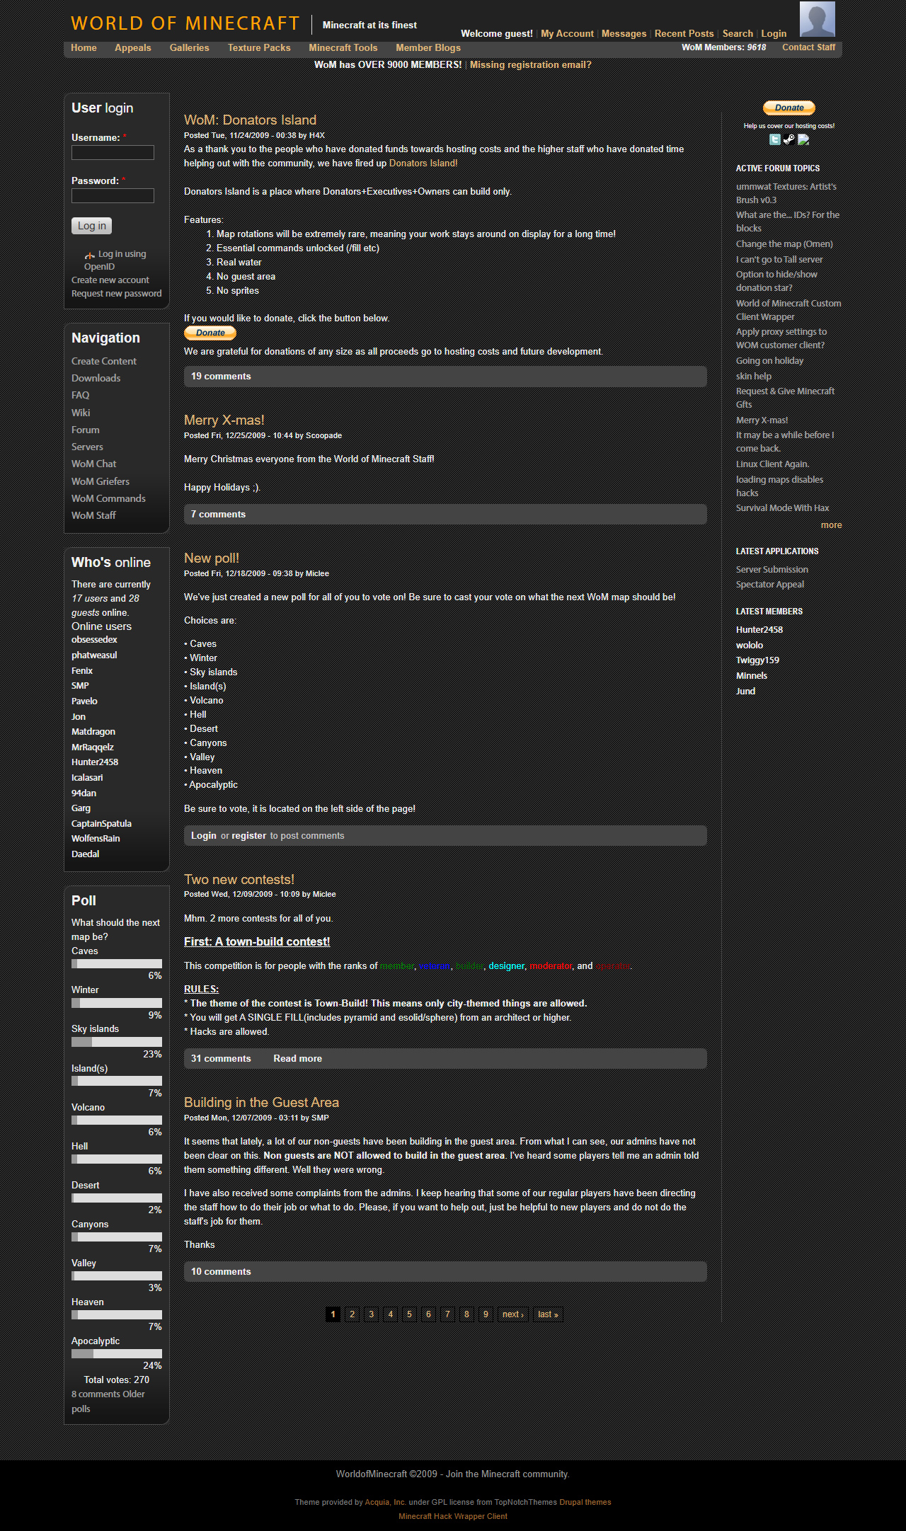Open the Two new contests! post title
Image resolution: width=906 pixels, height=1531 pixels.
[239, 880]
